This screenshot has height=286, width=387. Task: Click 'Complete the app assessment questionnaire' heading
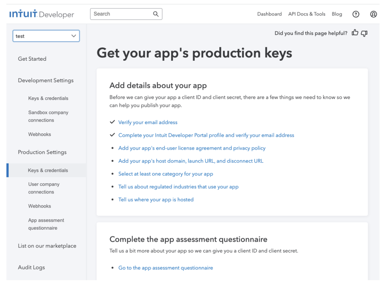(188, 239)
